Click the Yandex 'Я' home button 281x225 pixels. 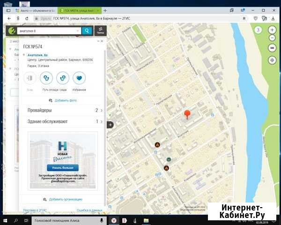(18, 18)
